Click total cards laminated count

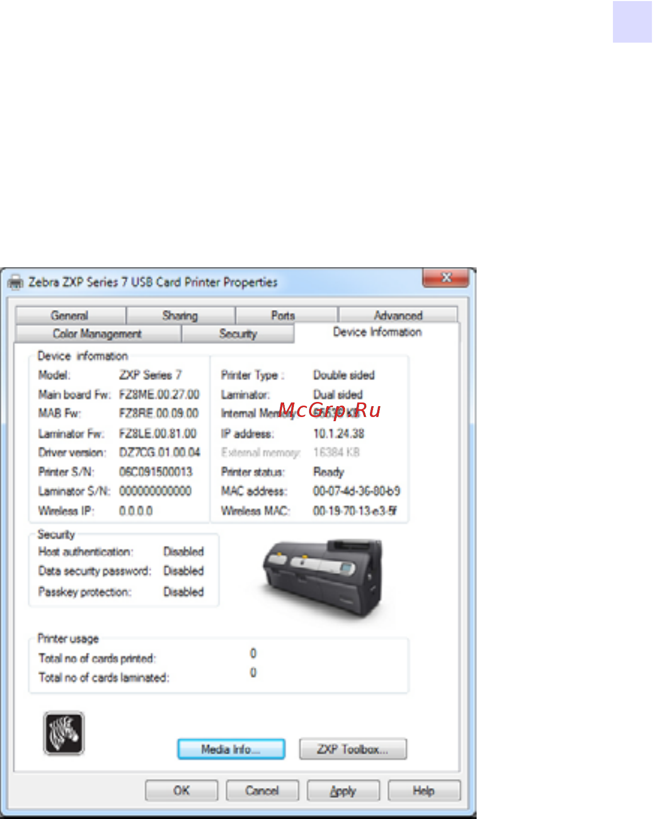[253, 672]
